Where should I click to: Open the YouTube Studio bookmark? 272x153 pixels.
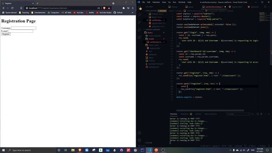click(104, 12)
